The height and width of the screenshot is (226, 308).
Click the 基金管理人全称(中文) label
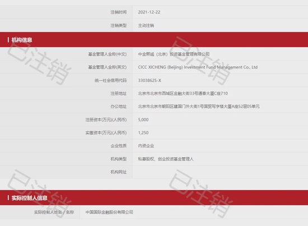(x=108, y=54)
